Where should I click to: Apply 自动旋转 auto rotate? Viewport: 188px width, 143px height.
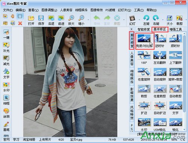160,75
